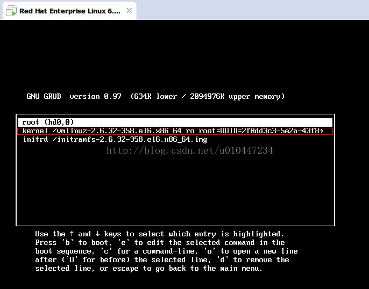The width and height of the screenshot is (369, 289).
Task: Select the 'kernel /vmlinuz-2.6.32-358' line
Action: click(x=175, y=131)
